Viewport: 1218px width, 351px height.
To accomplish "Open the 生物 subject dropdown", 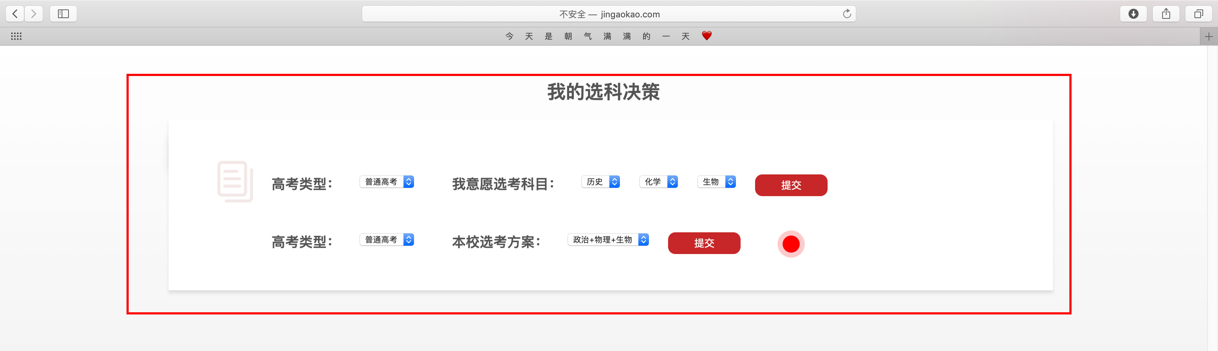I will tap(716, 182).
